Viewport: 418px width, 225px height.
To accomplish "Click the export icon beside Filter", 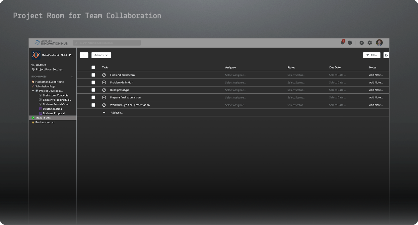I will click(386, 55).
